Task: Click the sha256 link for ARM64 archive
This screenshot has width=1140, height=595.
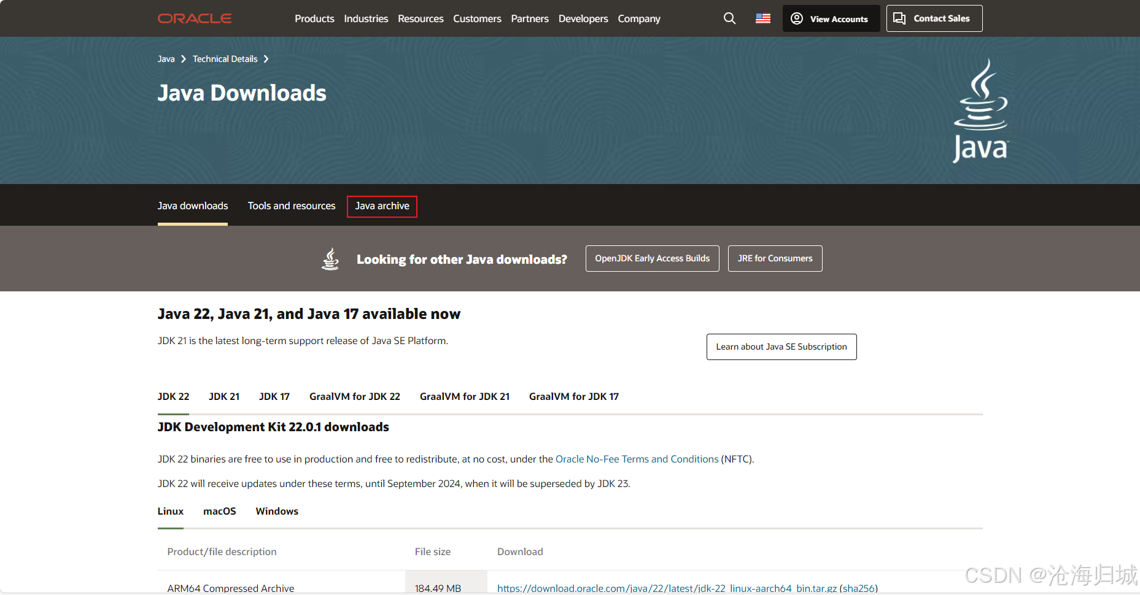Action: pos(858,588)
